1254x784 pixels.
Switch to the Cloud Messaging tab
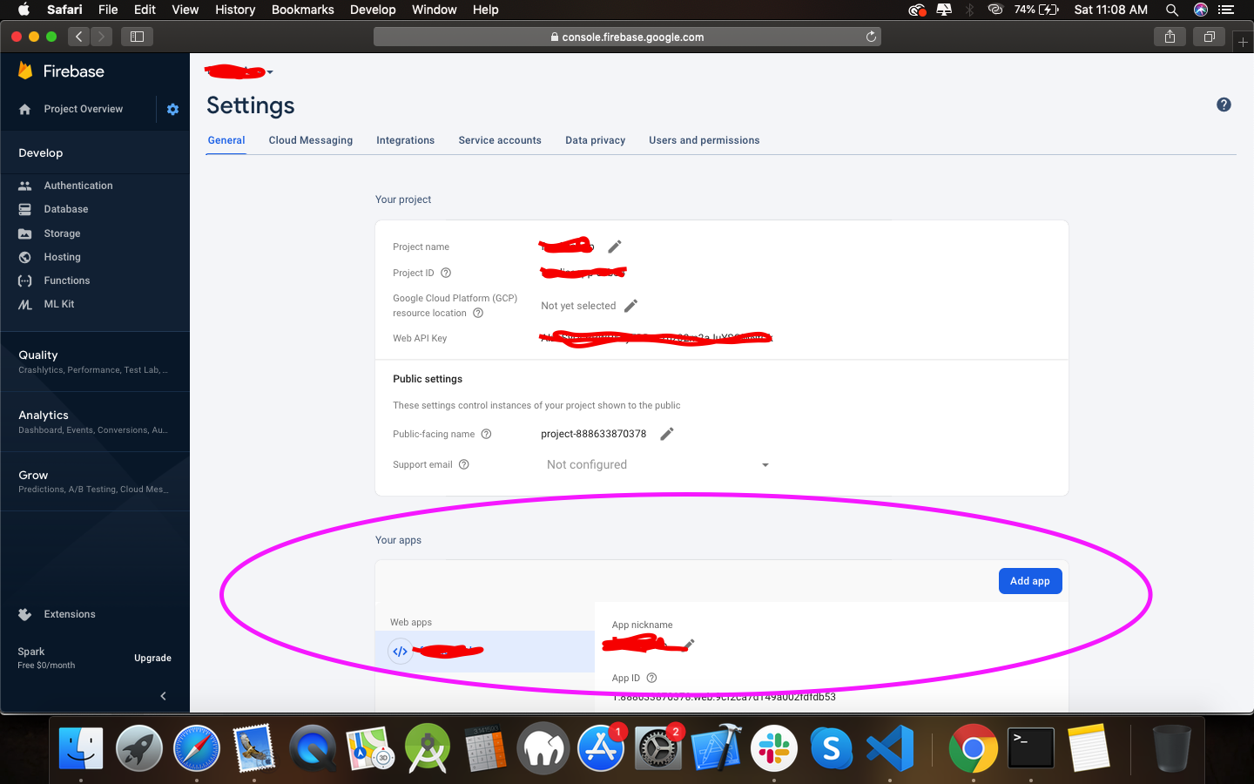pos(311,140)
